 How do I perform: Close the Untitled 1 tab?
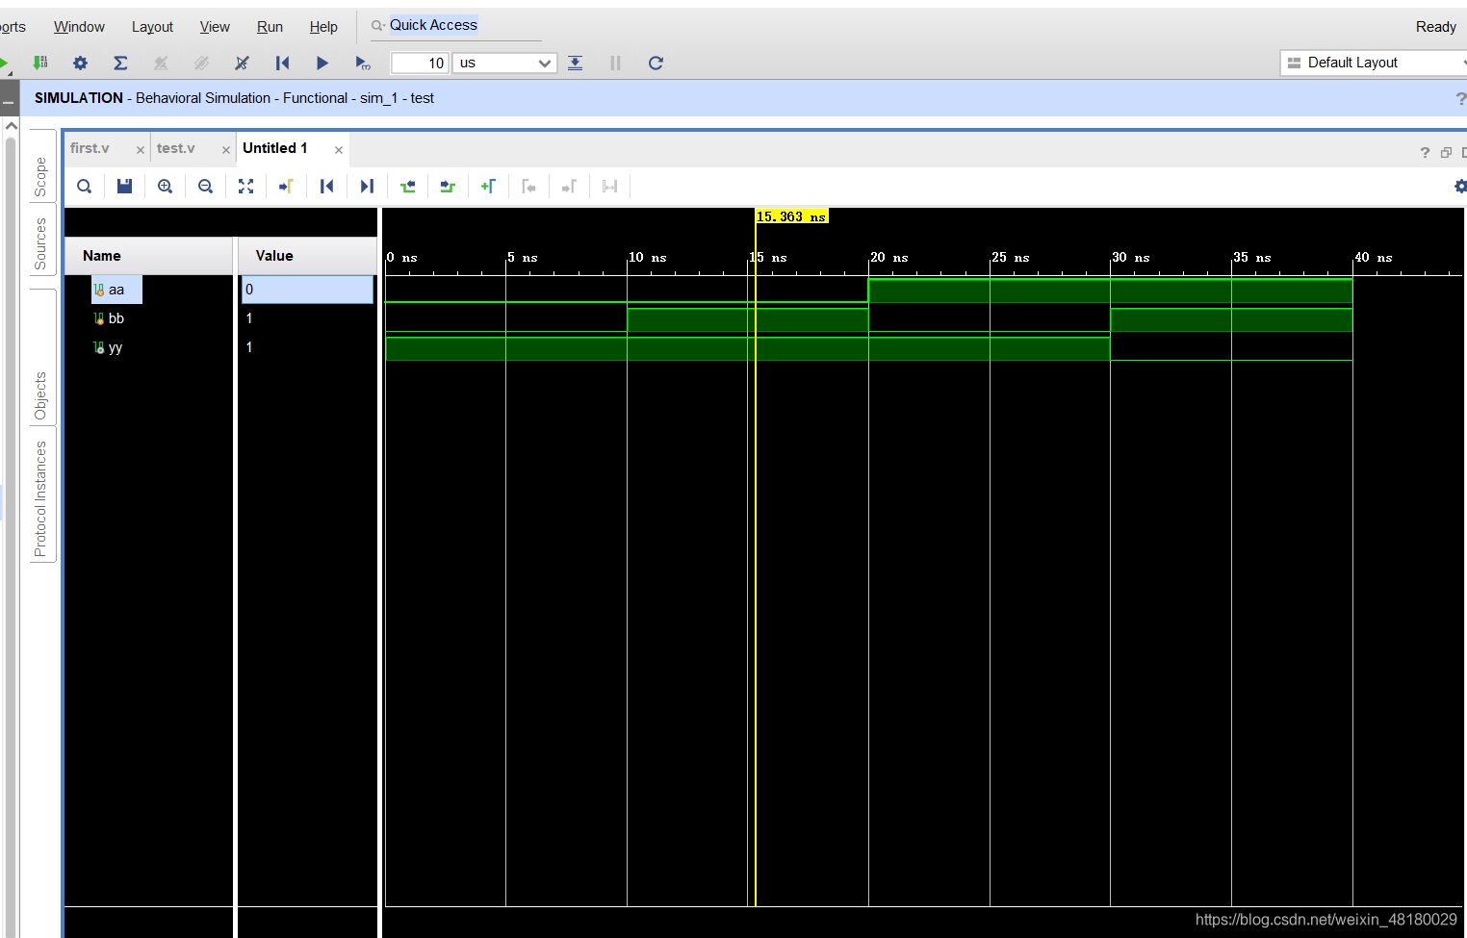(x=339, y=149)
